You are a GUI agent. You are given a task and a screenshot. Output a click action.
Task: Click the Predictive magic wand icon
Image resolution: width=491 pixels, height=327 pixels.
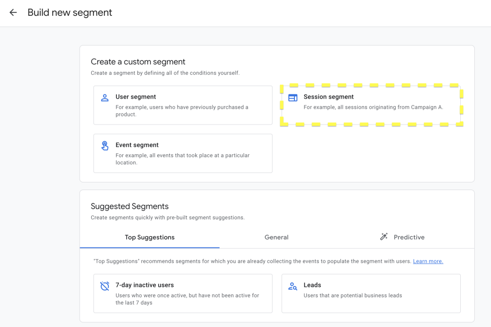(384, 237)
